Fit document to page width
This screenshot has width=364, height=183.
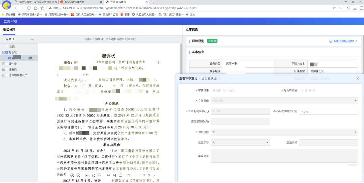pyautogui.click(x=87, y=175)
